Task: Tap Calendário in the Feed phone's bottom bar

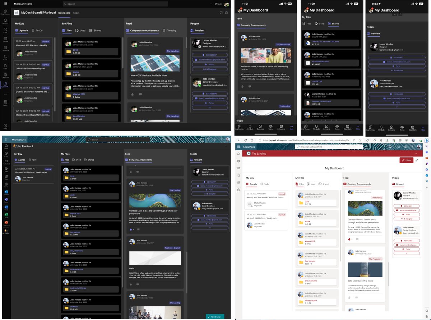Action: [x=281, y=127]
